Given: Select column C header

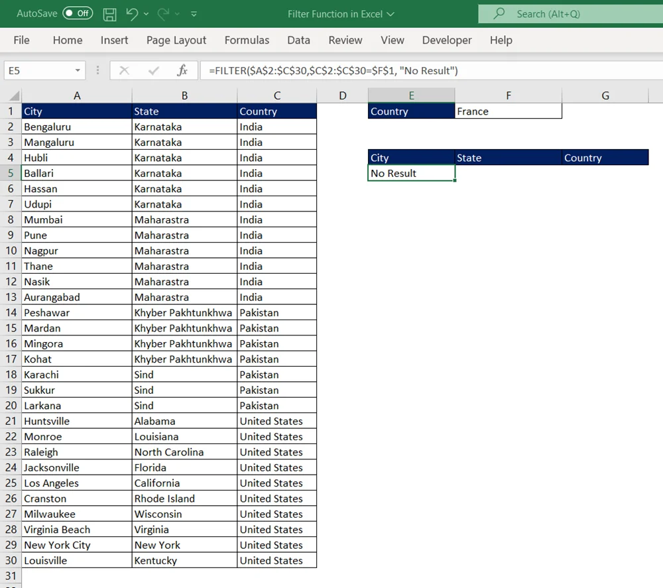Looking at the screenshot, I should point(276,95).
